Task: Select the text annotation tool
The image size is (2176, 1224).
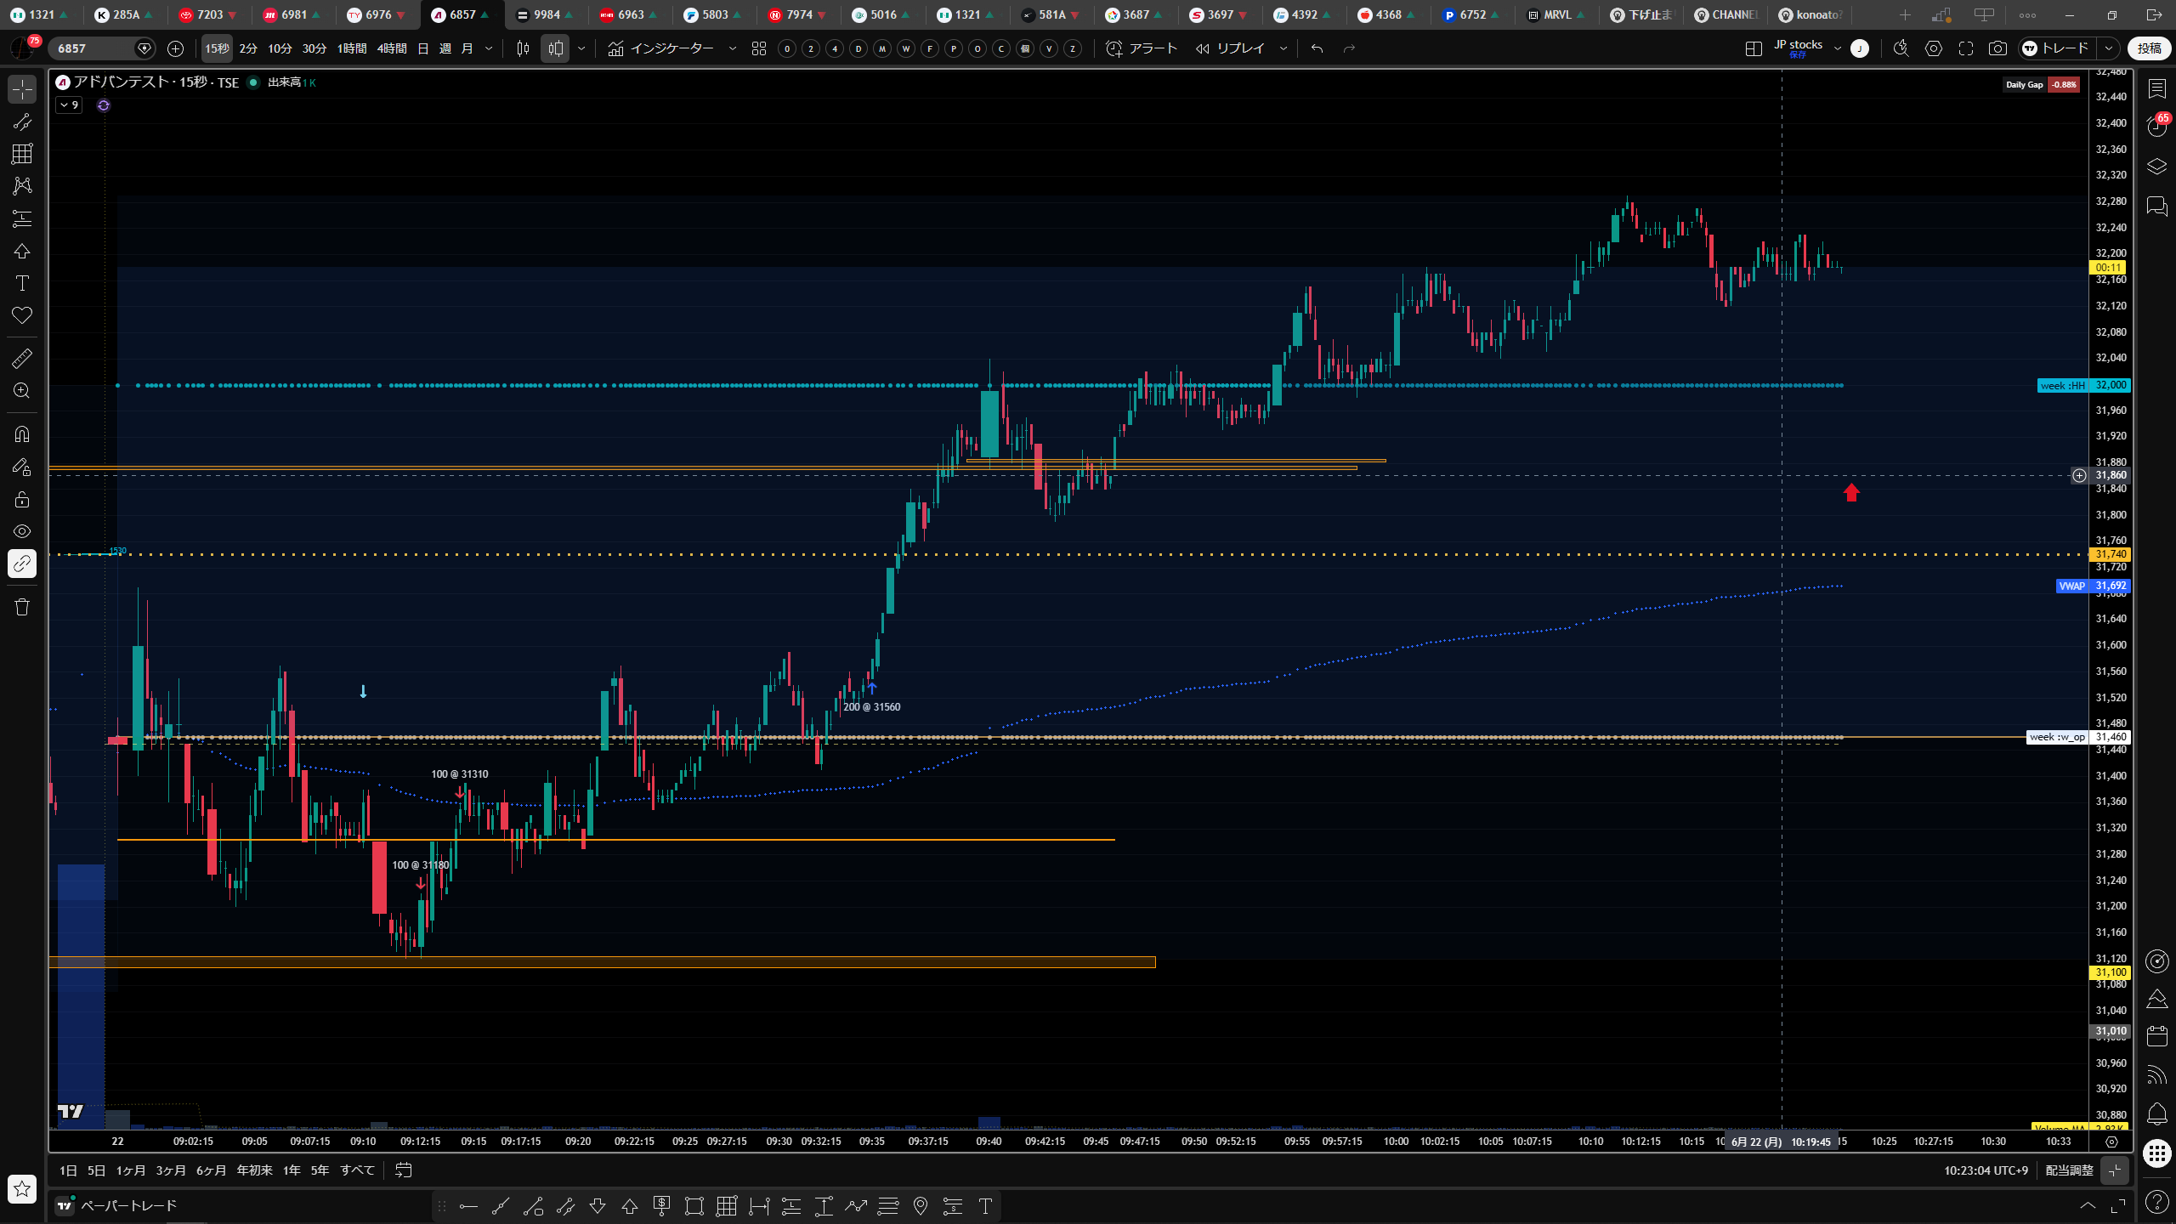Action: pos(22,283)
